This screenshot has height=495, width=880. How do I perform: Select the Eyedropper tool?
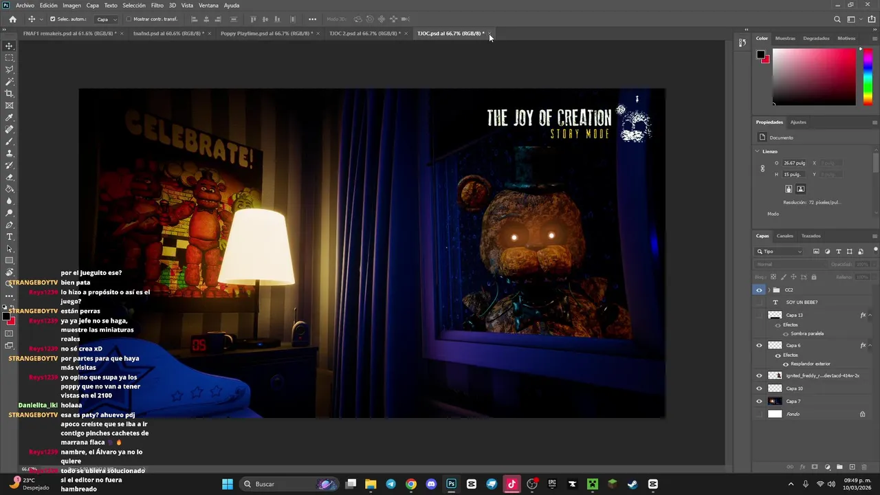point(9,118)
